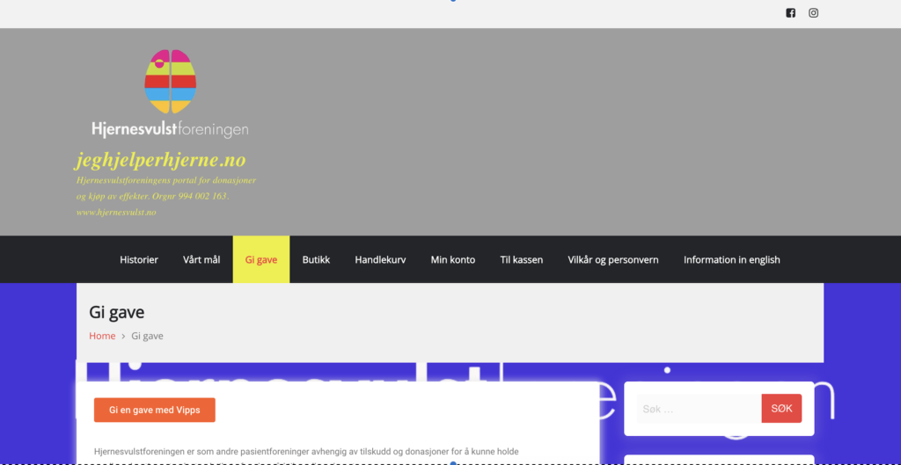Focus the Søk search input field
This screenshot has width=901, height=465.
[699, 409]
